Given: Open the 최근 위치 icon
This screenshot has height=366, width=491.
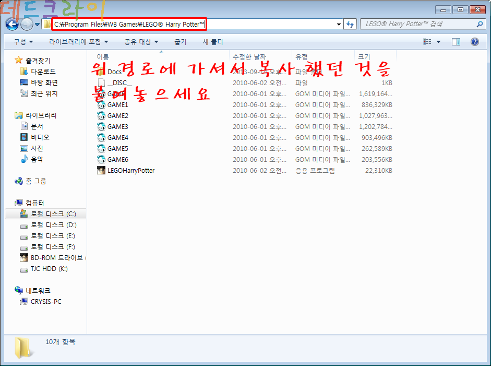Looking at the screenshot, I should 24,93.
